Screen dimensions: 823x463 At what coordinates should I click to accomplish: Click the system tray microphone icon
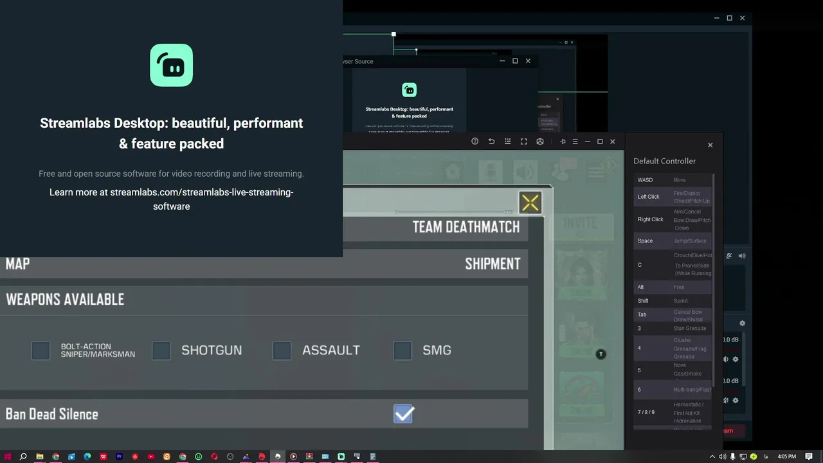pyautogui.click(x=733, y=457)
